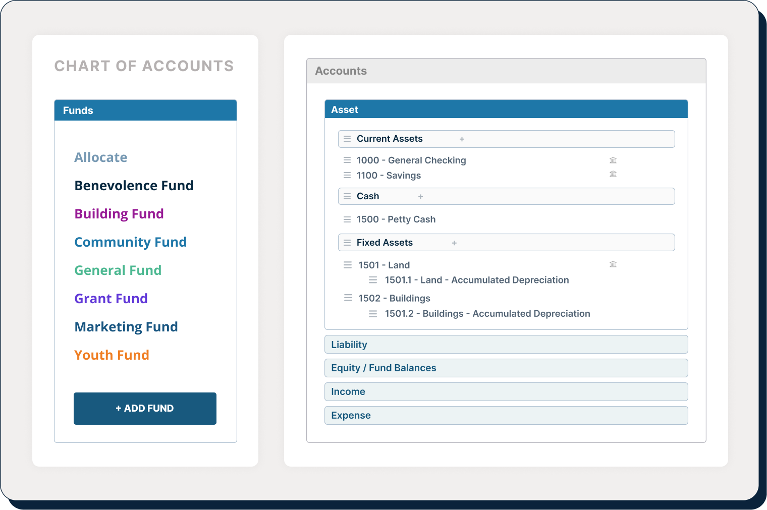Select the Current Assets group label
This screenshot has height=510, width=767.
coord(390,139)
